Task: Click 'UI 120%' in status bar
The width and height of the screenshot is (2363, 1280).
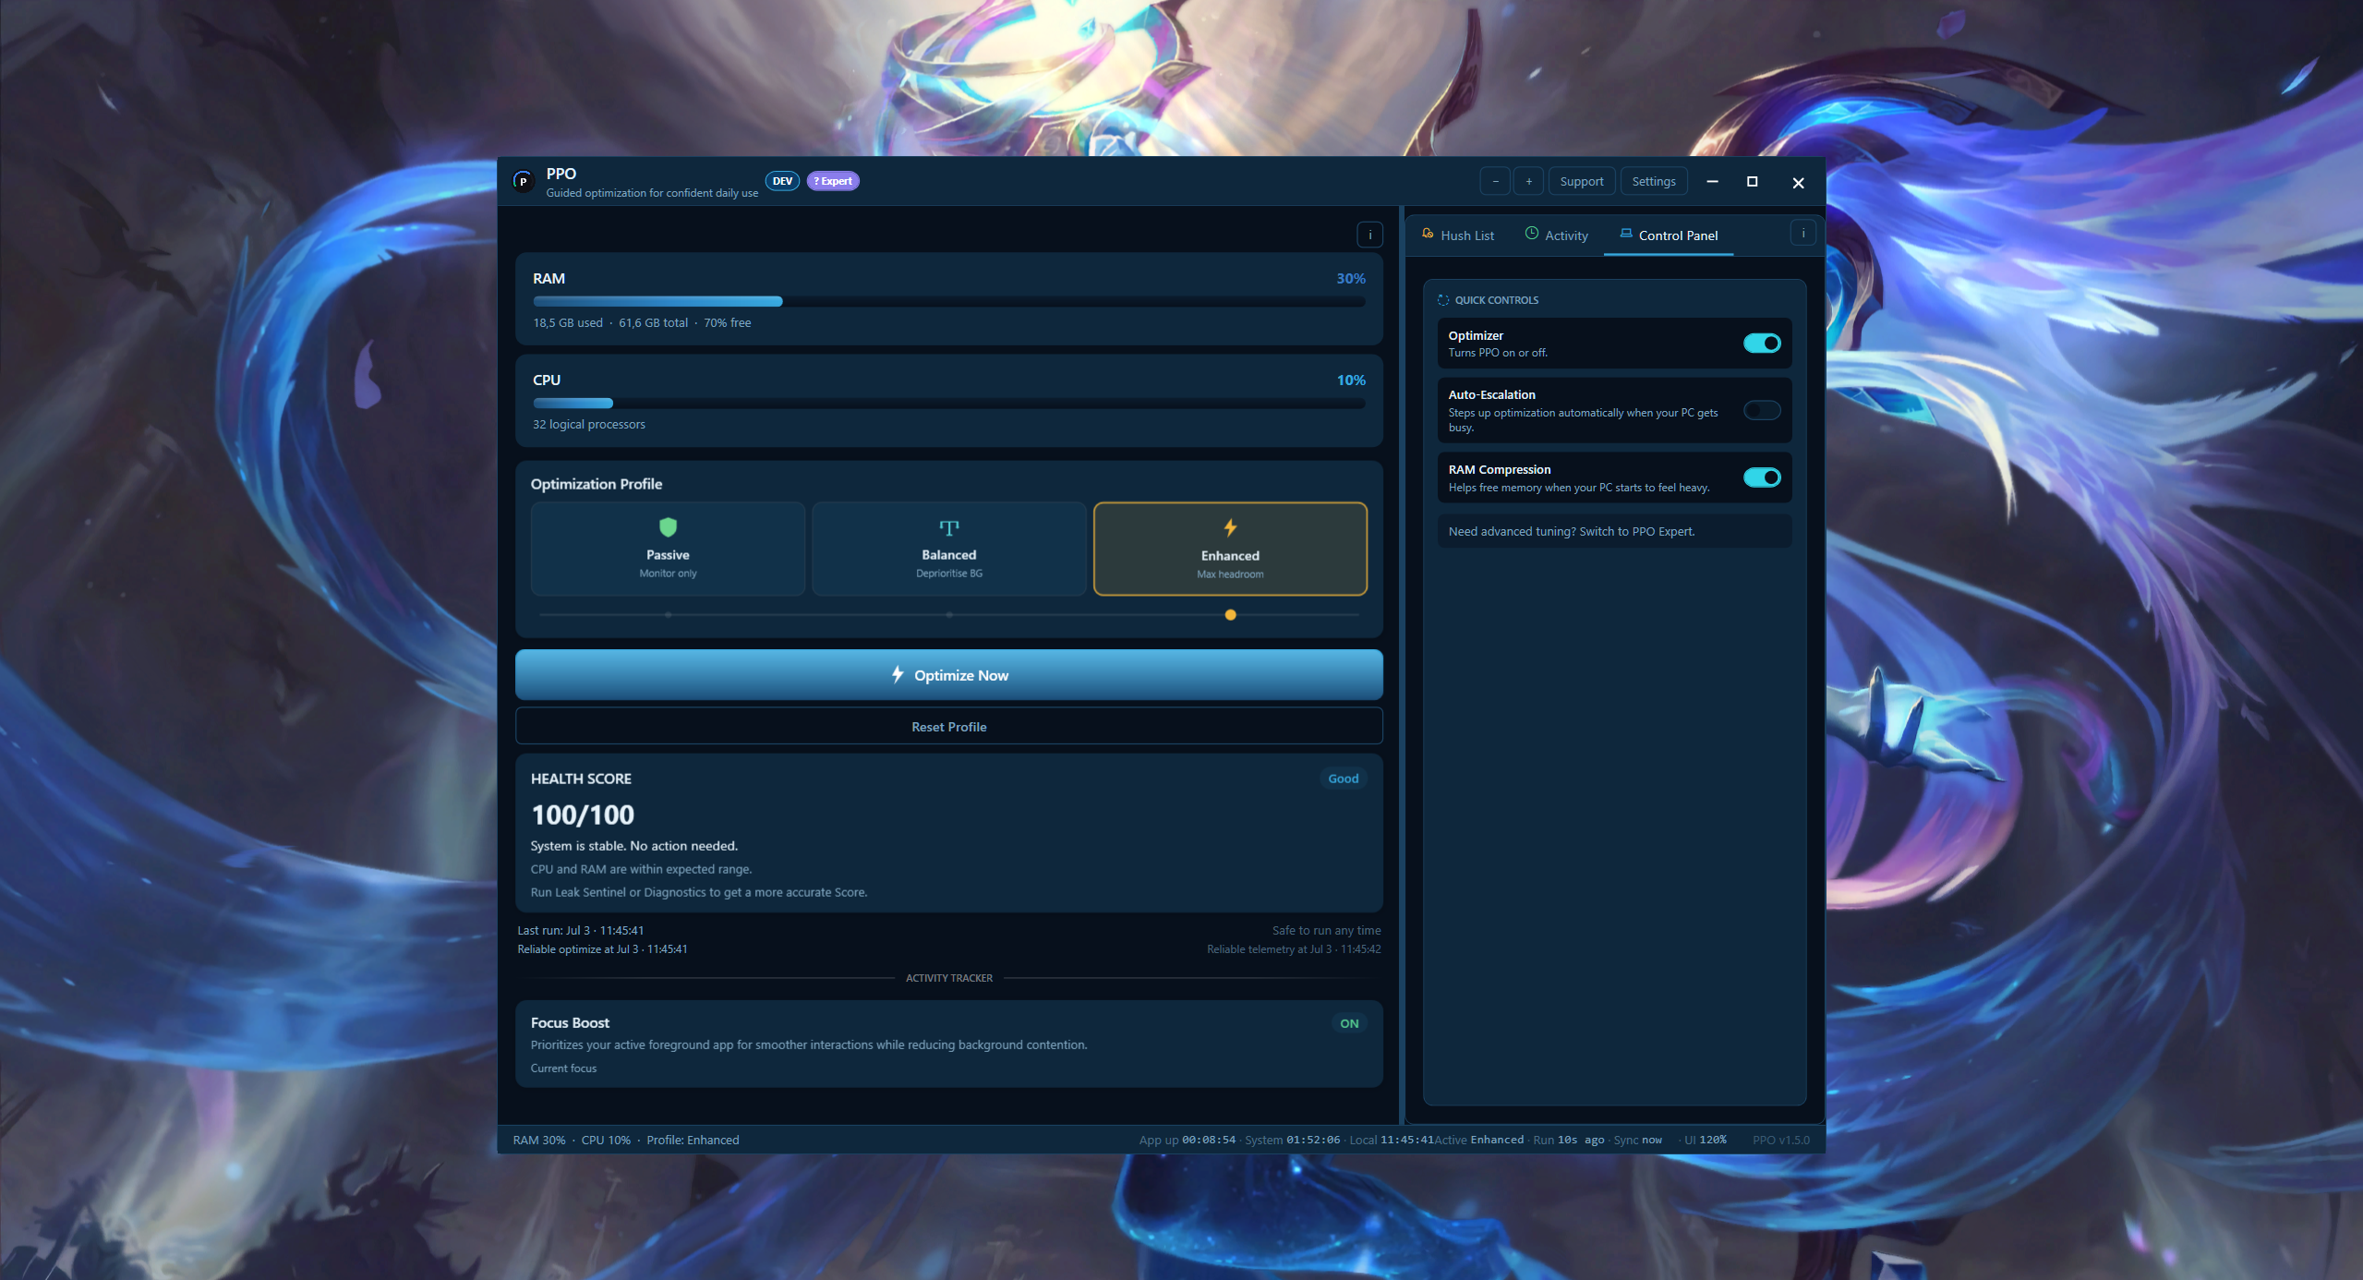Action: click(x=1705, y=1141)
